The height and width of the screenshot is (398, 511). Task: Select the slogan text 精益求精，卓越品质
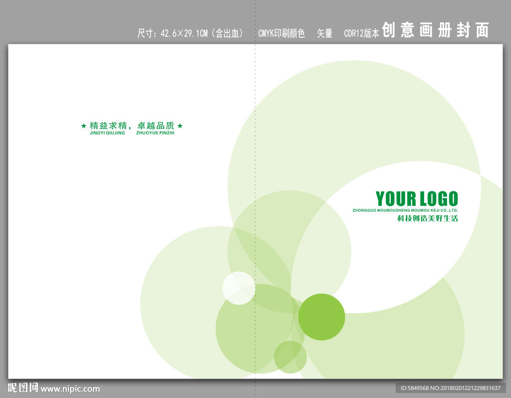(x=132, y=126)
